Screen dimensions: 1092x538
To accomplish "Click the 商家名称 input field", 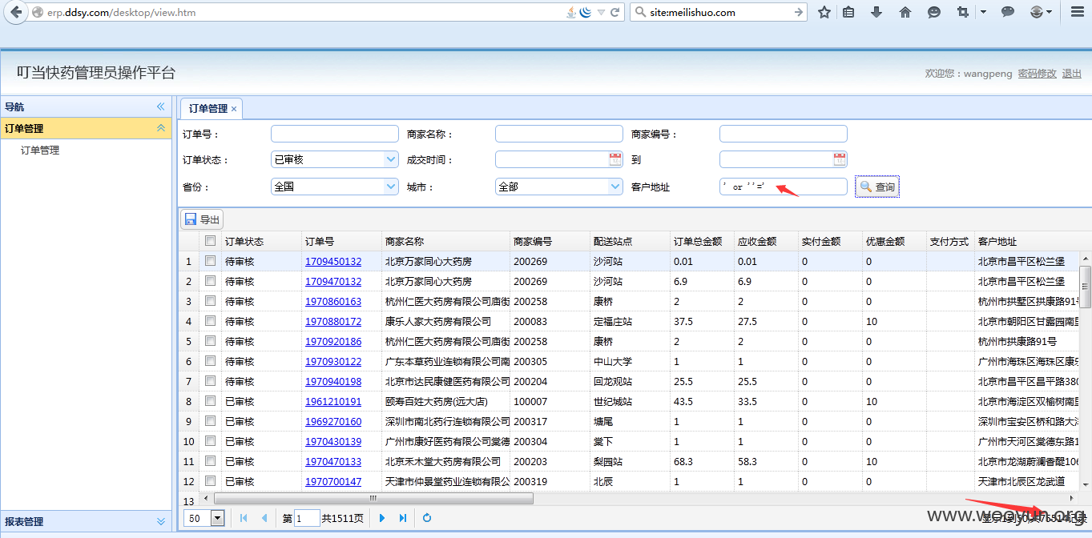I will (558, 134).
